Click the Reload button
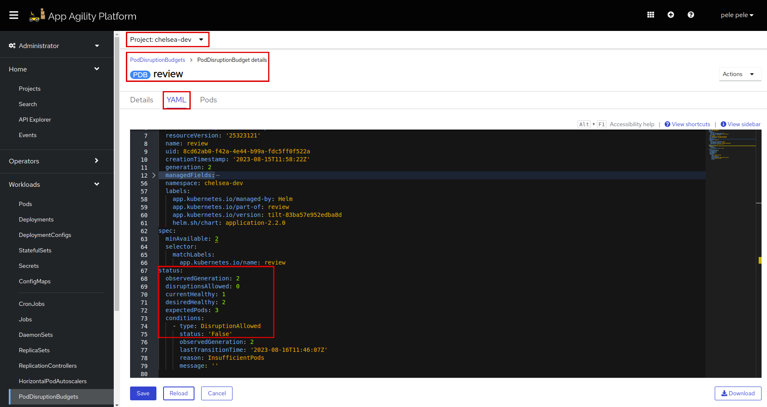Image resolution: width=767 pixels, height=407 pixels. point(179,393)
